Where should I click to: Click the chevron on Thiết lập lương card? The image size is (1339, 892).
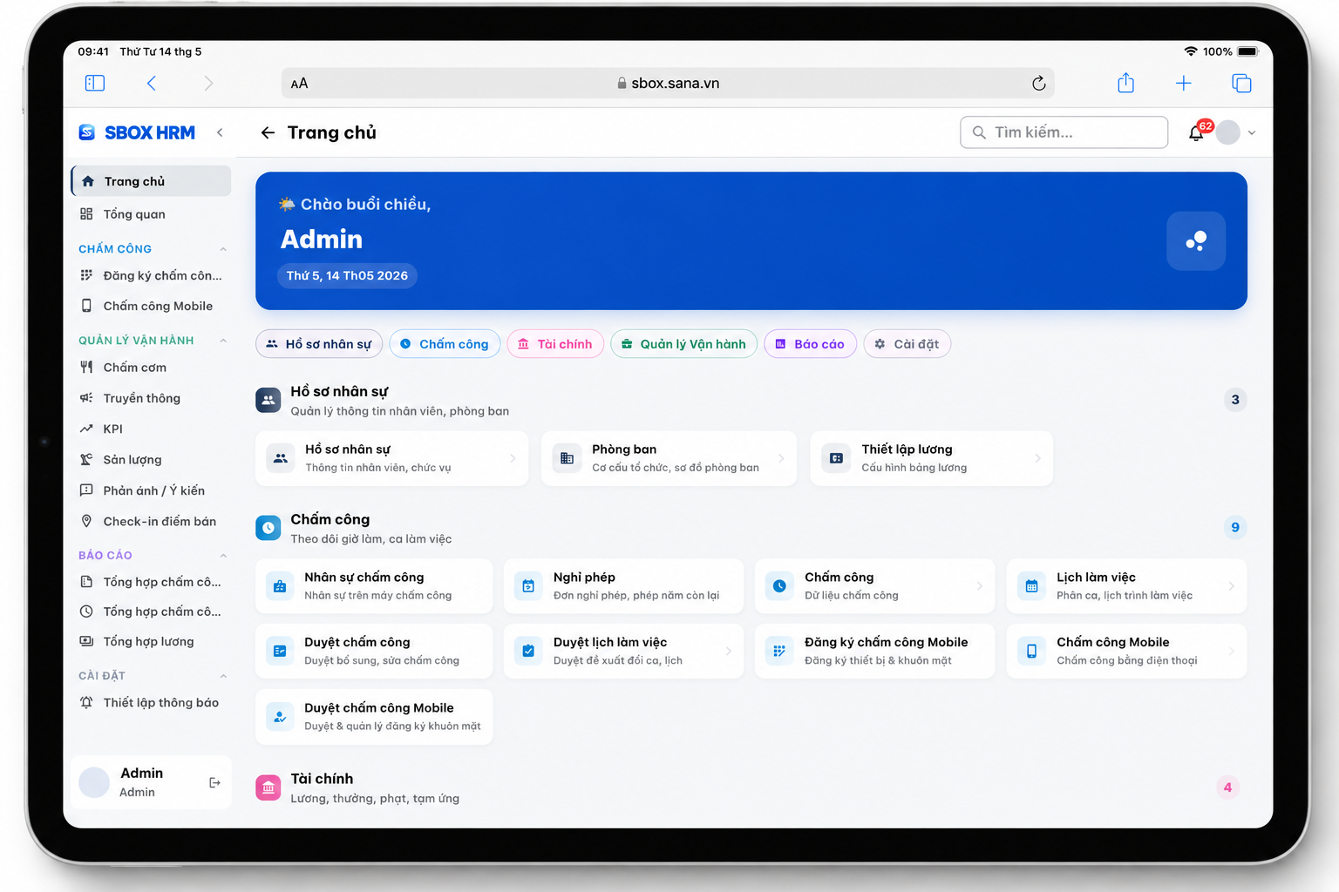[x=1037, y=458]
